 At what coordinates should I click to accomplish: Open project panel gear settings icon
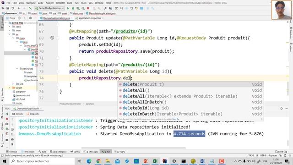coord(30,18)
